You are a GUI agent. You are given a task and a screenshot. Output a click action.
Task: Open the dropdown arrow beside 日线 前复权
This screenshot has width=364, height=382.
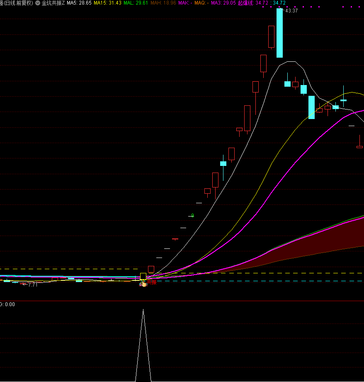tap(38, 3)
